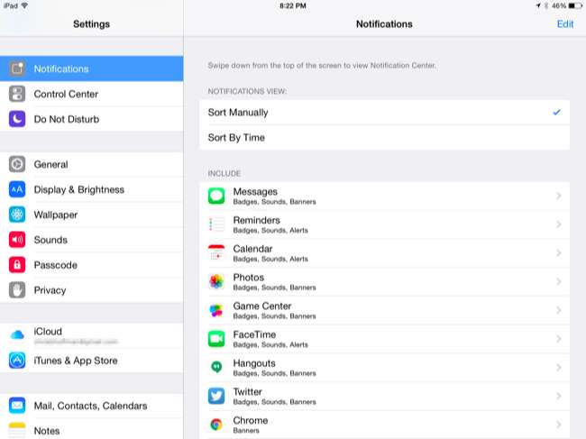This screenshot has width=586, height=439.
Task: Tap the Hangouts name text
Action: pyautogui.click(x=254, y=363)
